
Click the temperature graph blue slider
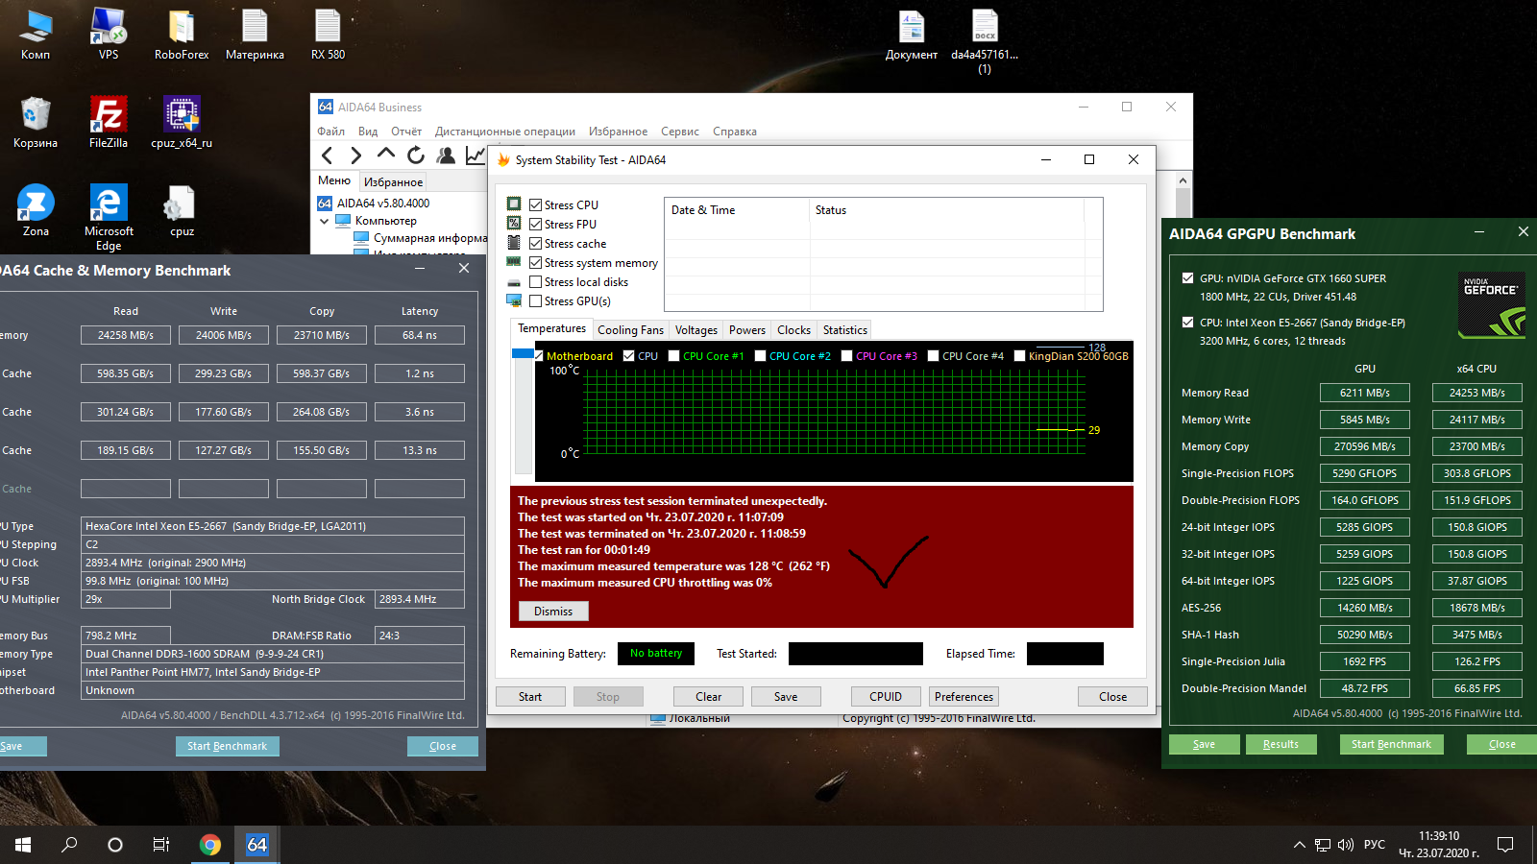523,354
